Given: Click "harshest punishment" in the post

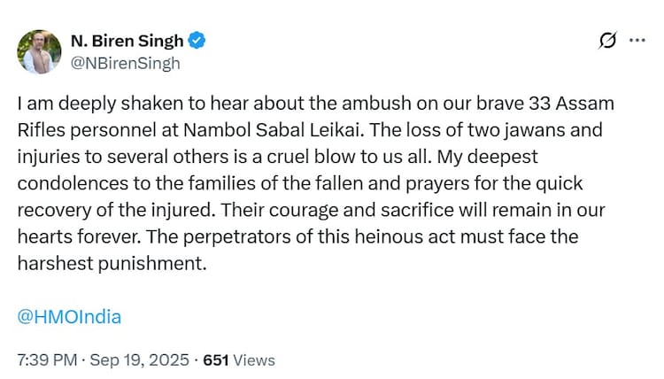Looking at the screenshot, I should pos(110,264).
